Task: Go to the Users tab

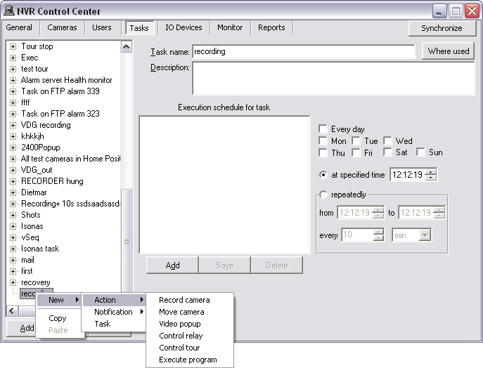Action: pos(102,27)
